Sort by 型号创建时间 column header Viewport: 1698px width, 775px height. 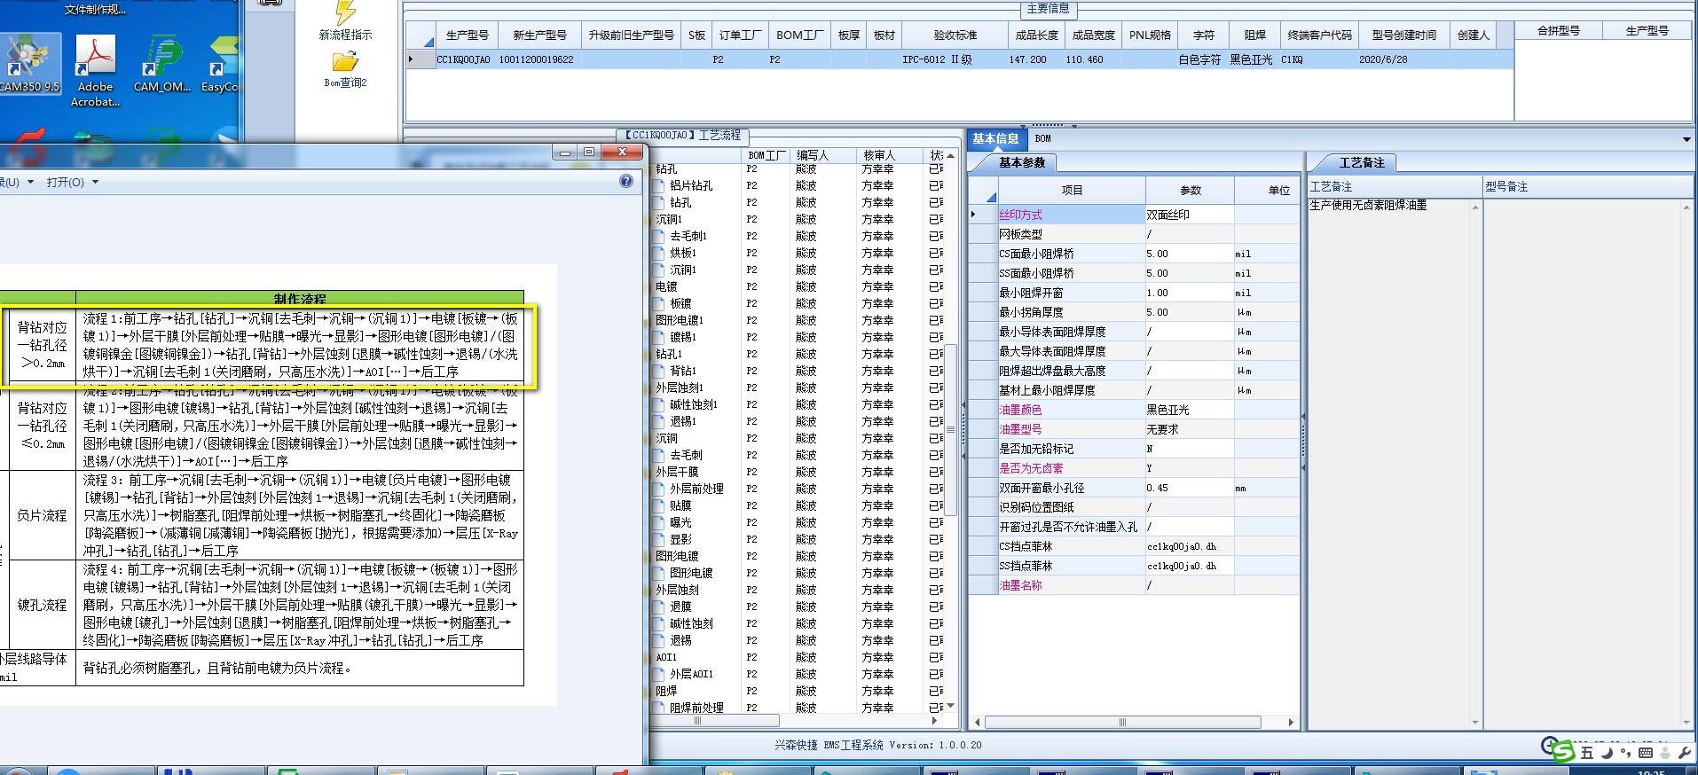[x=1403, y=35]
